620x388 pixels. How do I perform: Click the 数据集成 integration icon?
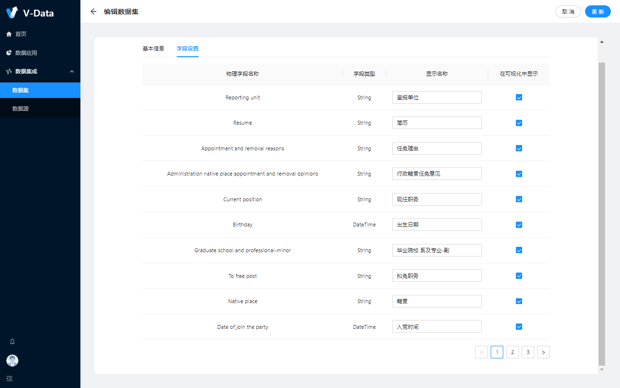pyautogui.click(x=9, y=71)
